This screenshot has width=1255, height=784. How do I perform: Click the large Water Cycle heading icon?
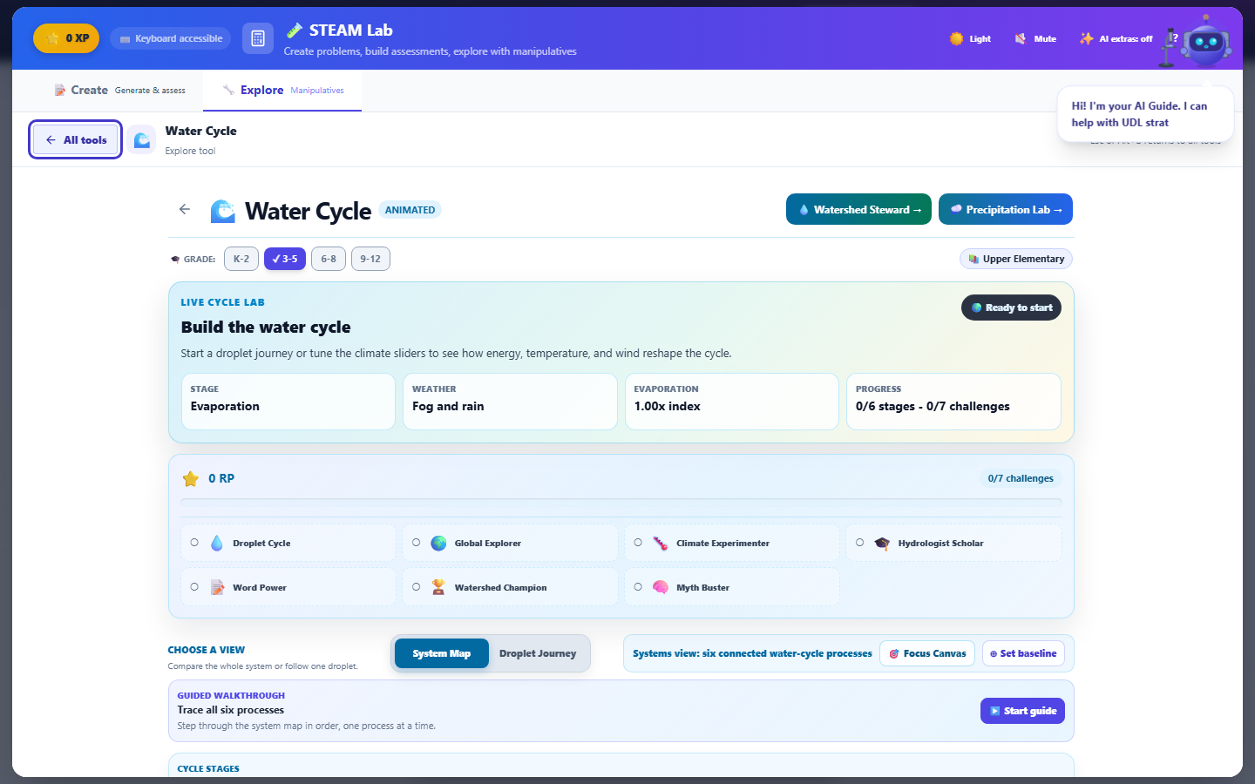click(223, 211)
